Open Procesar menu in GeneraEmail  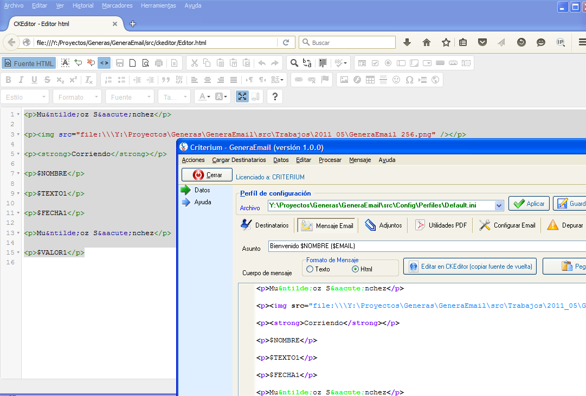click(x=330, y=160)
